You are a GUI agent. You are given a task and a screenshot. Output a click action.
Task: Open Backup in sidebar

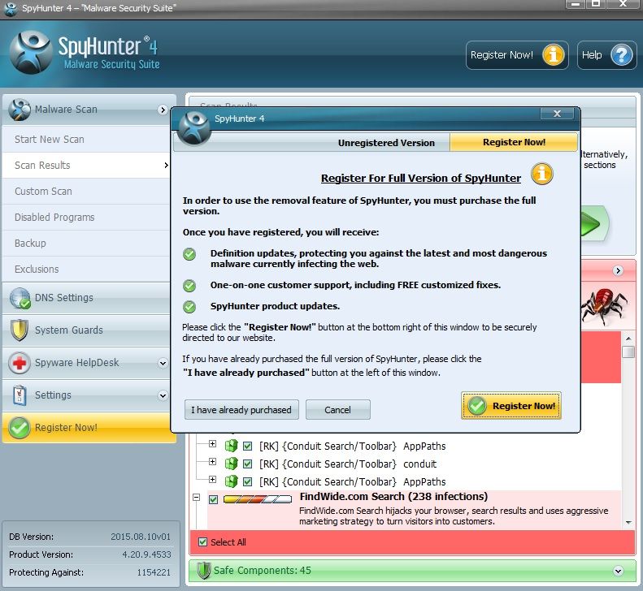pyautogui.click(x=86, y=244)
